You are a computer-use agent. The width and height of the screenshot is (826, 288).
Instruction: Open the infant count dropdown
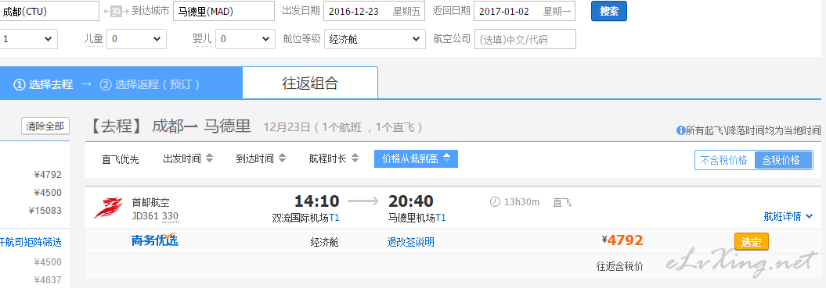pos(245,39)
